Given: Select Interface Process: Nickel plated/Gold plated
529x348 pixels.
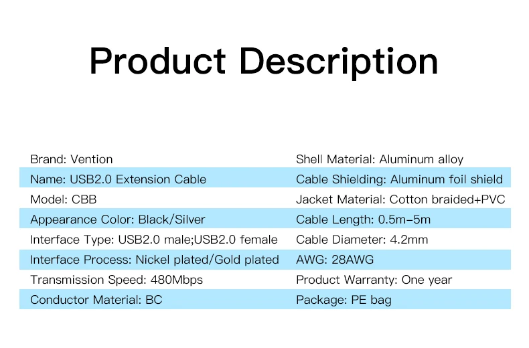Looking at the screenshot, I should [155, 260].
